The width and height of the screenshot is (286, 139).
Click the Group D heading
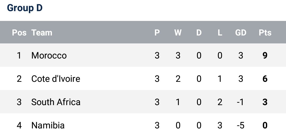click(25, 8)
